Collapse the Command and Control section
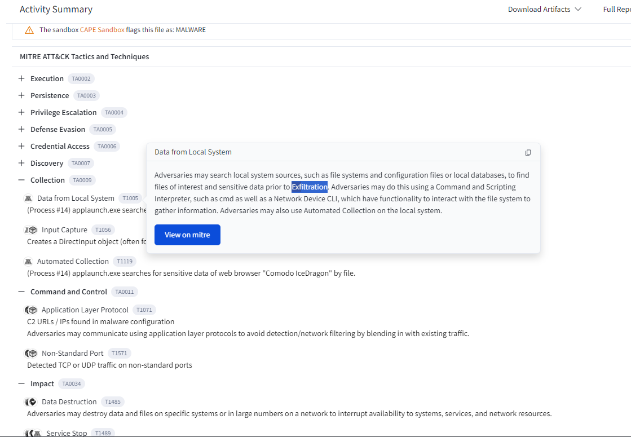 (x=21, y=292)
